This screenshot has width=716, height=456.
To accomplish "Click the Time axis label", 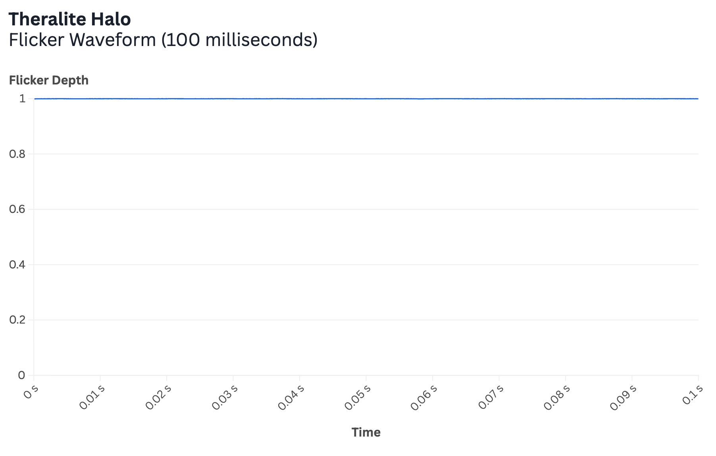I will tap(366, 432).
